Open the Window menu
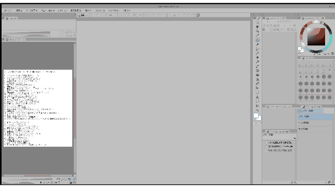This screenshot has width=335, height=188. pyautogui.click(x=114, y=10)
